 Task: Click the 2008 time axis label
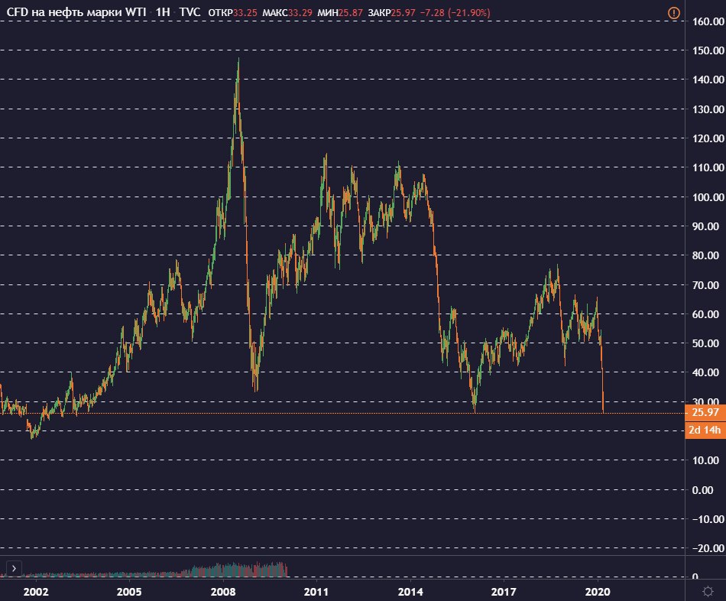(223, 592)
